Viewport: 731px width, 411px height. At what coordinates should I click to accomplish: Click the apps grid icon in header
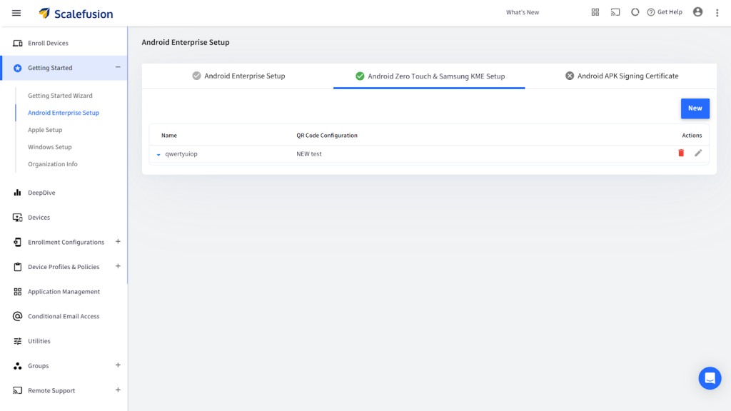coord(595,12)
